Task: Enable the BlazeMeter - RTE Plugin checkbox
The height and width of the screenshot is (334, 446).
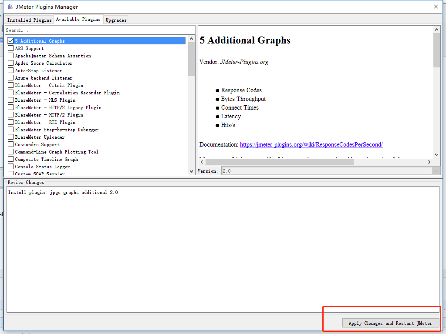Action: [x=11, y=122]
